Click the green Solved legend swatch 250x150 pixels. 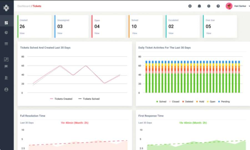pyautogui.click(x=157, y=102)
